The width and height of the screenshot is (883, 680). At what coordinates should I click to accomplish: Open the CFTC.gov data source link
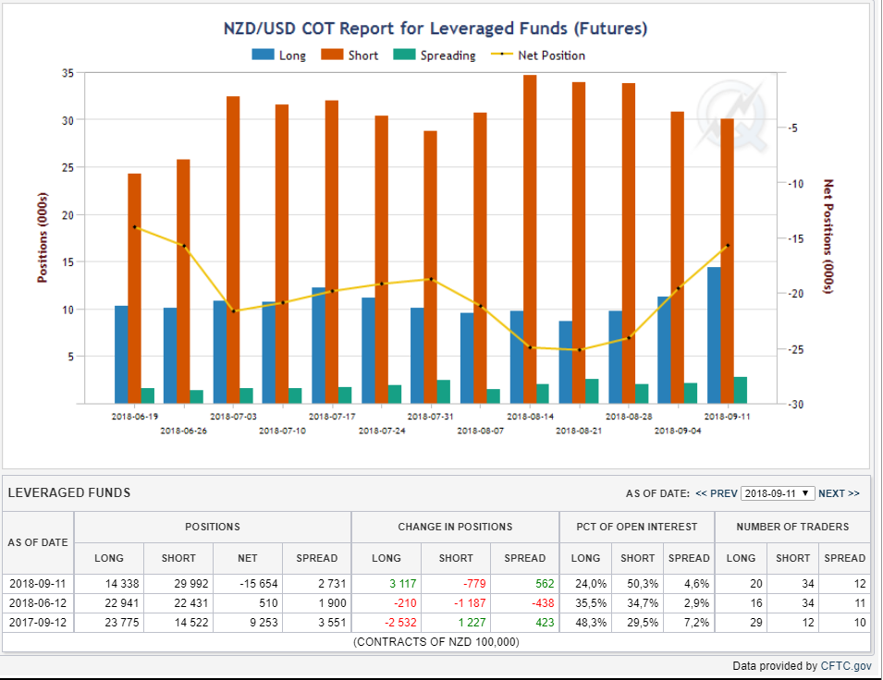tap(846, 666)
